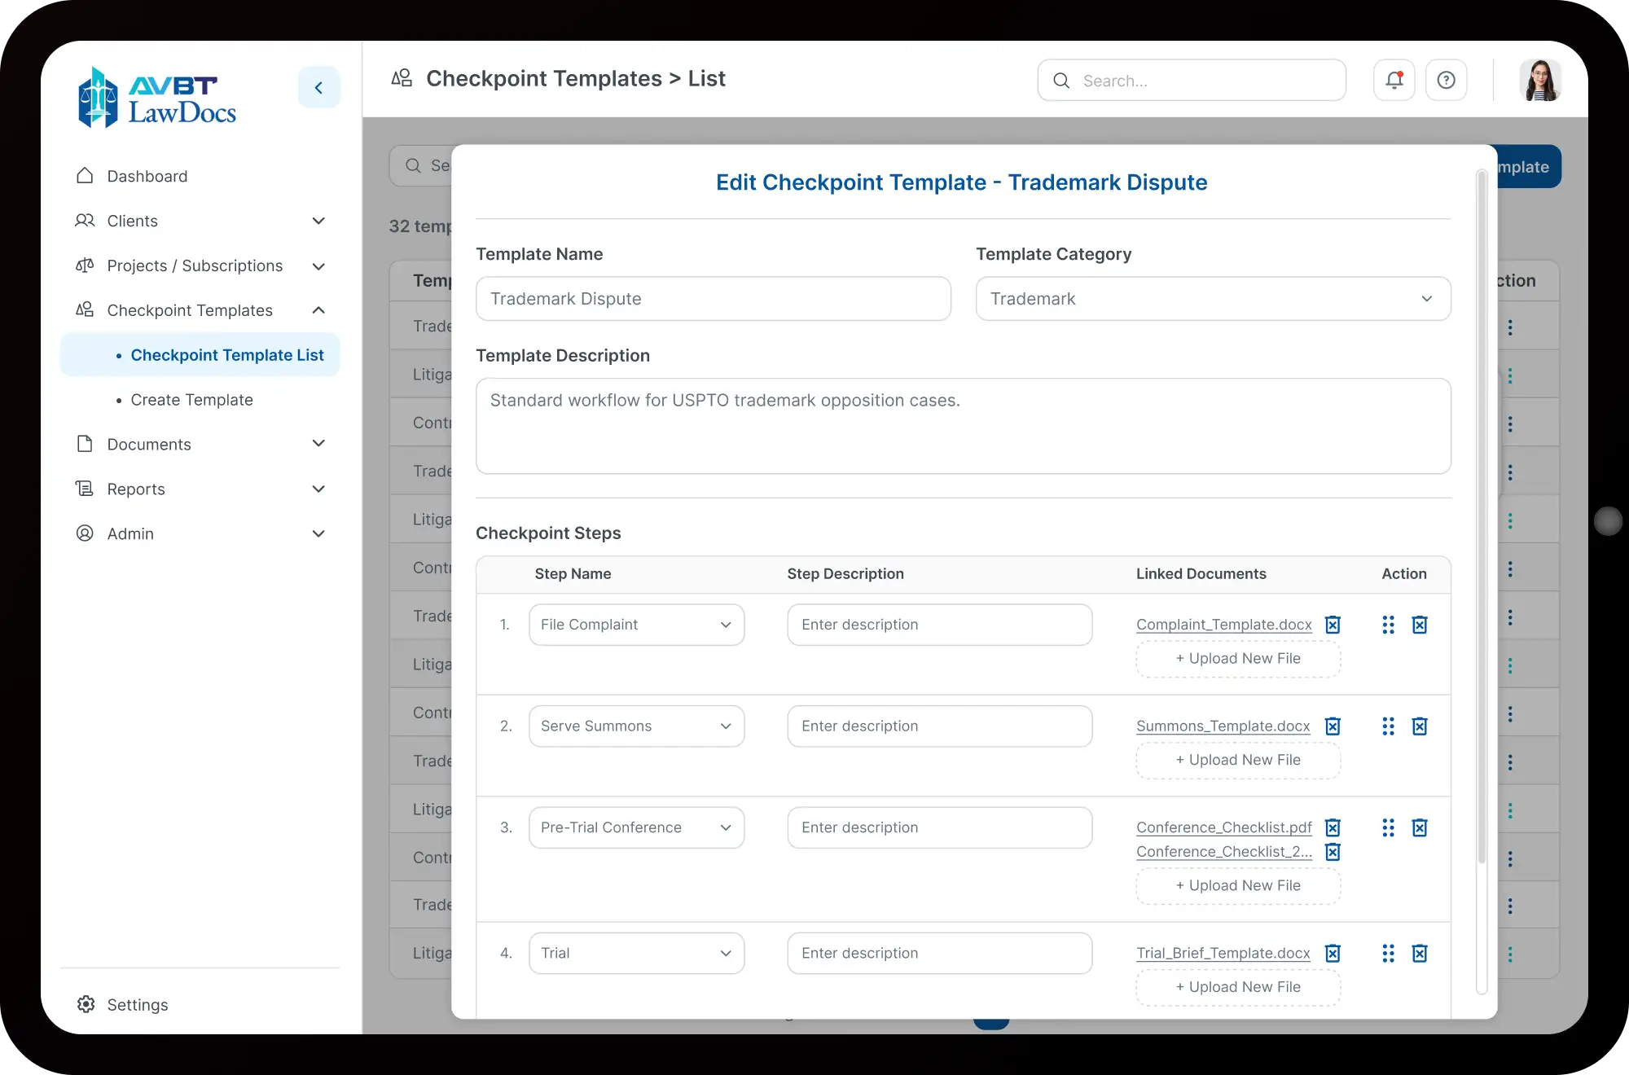Open the Template Category dropdown
Screen dimensions: 1629x1075
tap(1213, 299)
